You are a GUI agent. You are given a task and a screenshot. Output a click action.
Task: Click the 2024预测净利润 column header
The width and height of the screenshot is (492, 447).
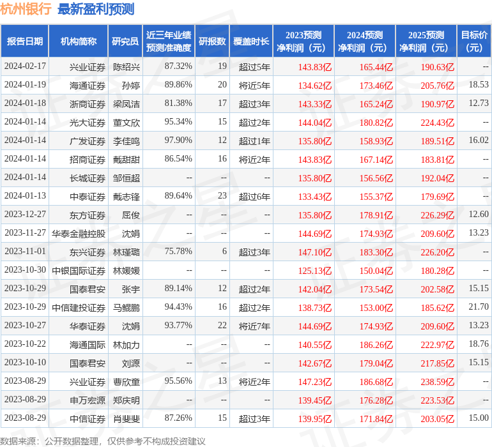[x=365, y=41]
